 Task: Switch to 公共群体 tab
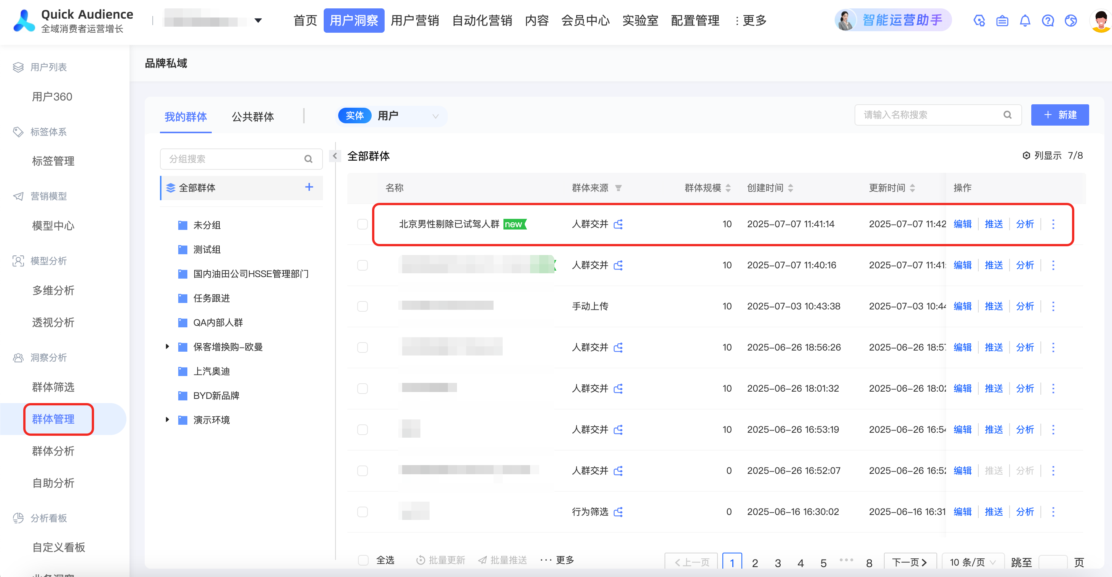(x=252, y=116)
